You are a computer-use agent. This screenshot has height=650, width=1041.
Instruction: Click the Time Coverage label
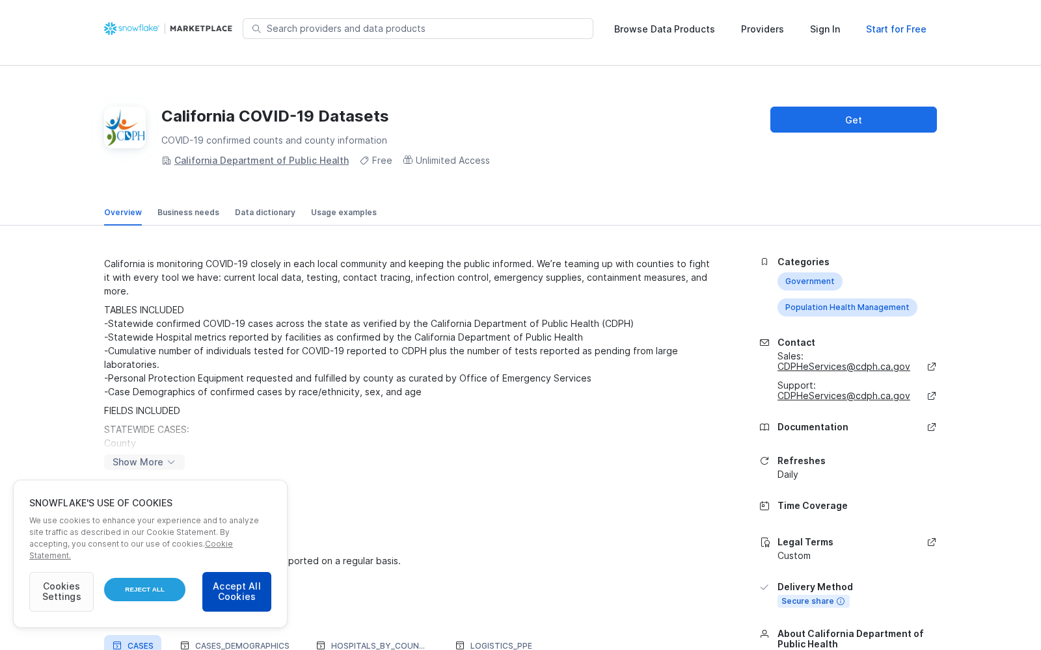pyautogui.click(x=813, y=506)
